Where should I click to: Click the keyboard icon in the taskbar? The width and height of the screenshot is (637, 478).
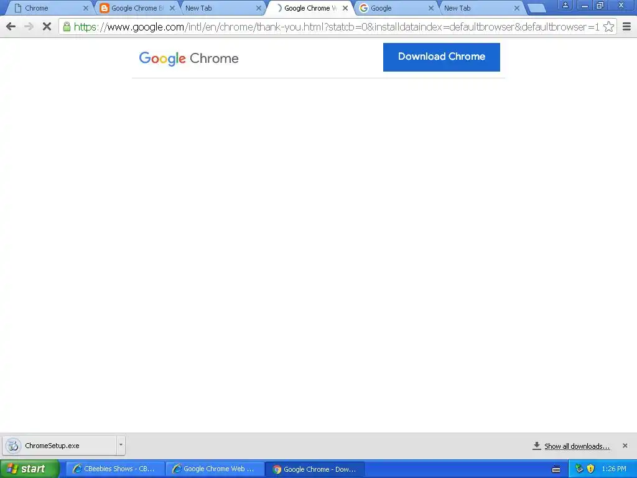click(x=556, y=469)
